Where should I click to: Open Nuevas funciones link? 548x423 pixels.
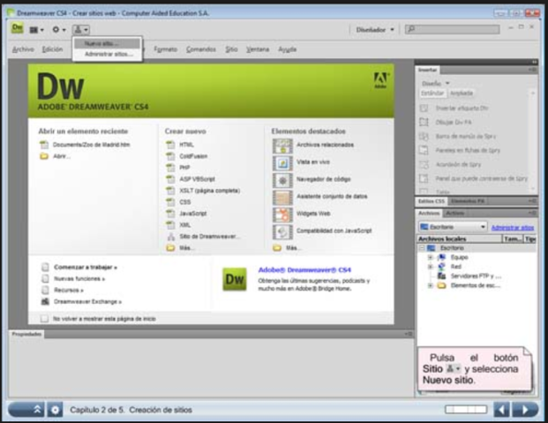79,278
